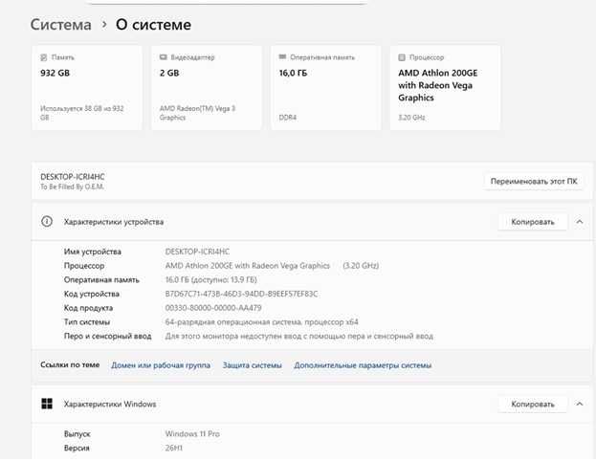Click the To Be Filled By O.E.M. text

72,187
